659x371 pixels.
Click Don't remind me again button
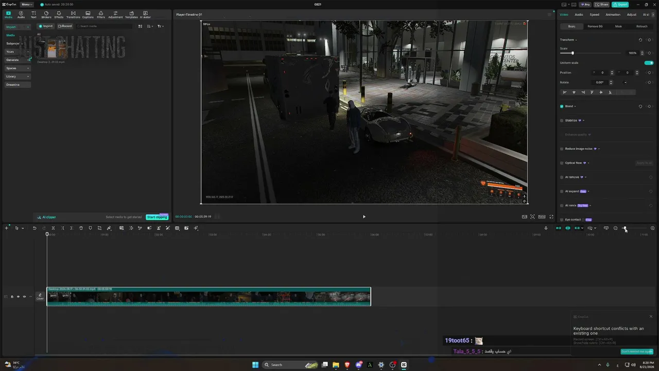tap(637, 351)
